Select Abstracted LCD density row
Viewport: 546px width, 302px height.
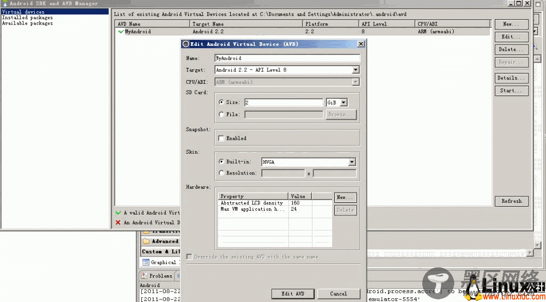[x=275, y=203]
